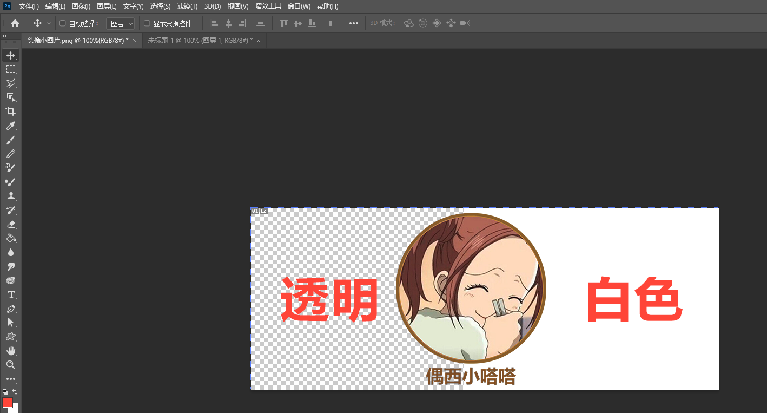Screen dimensions: 767x413
Task: Align right edges in options bar
Action: coord(242,23)
